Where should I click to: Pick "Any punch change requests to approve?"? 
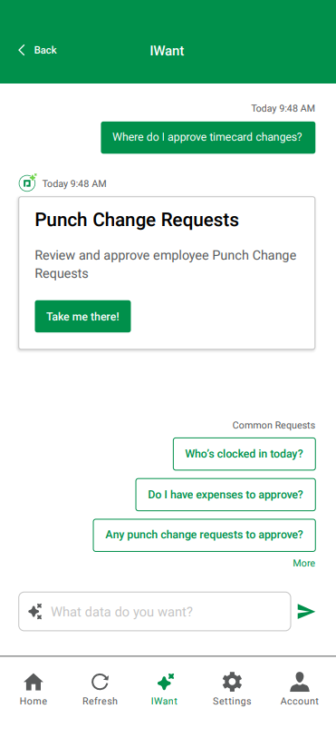(x=204, y=536)
